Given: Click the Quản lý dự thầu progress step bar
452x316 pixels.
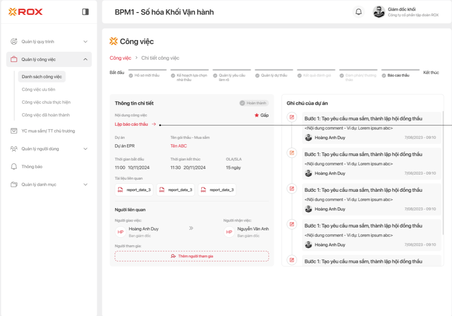Looking at the screenshot, I should coord(274,70).
